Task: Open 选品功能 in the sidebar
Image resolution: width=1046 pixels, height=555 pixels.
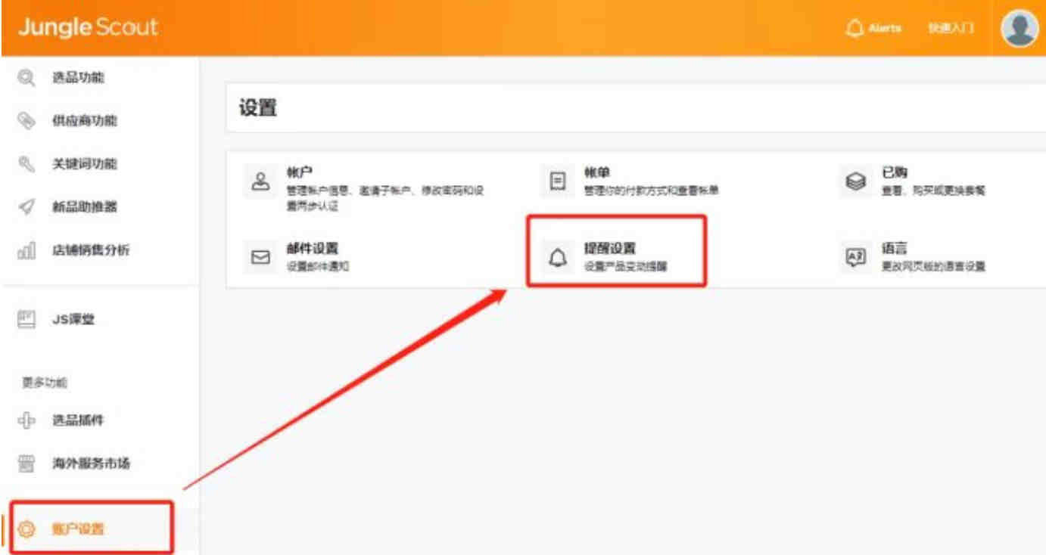Action: pyautogui.click(x=78, y=77)
